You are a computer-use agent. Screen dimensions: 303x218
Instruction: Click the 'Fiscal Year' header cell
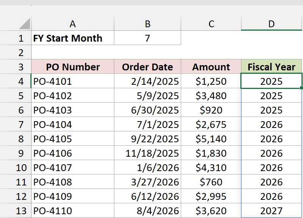coord(271,67)
